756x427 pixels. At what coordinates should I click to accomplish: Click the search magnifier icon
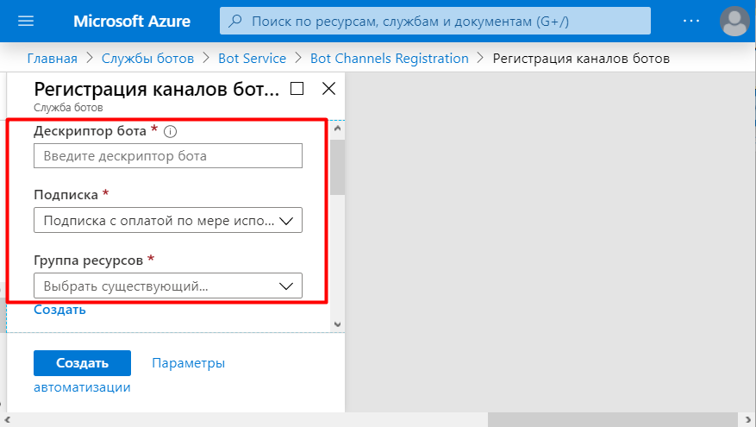[x=235, y=22]
